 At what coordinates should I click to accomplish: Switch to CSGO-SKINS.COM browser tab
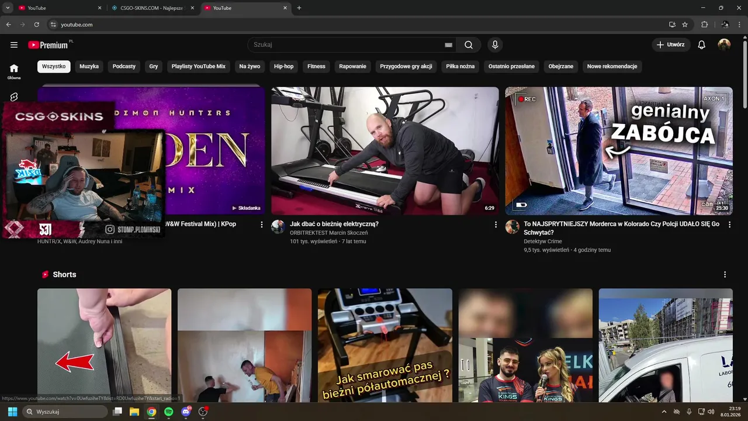(153, 8)
